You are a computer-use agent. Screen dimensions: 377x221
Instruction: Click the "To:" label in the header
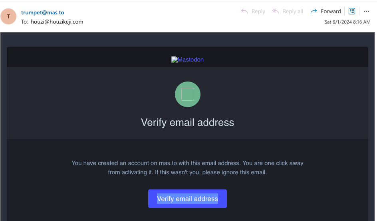24,22
